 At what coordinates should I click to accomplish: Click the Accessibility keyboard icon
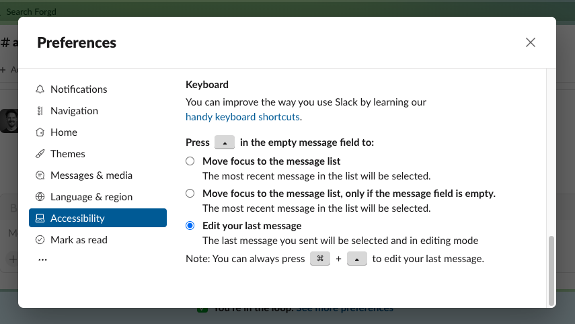tap(40, 218)
